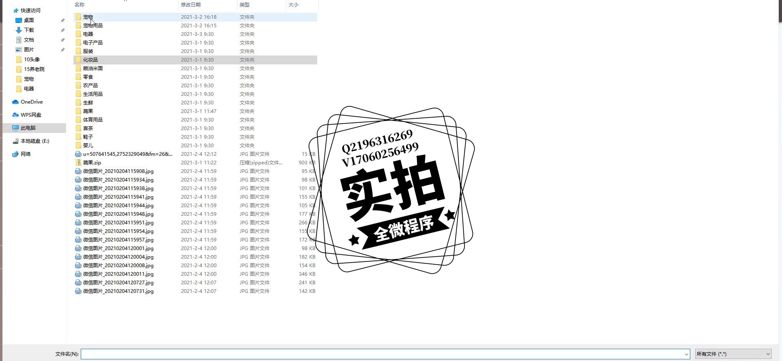782x361 pixels.
Task: Select the 粮油米面 folder icon
Action: point(78,69)
